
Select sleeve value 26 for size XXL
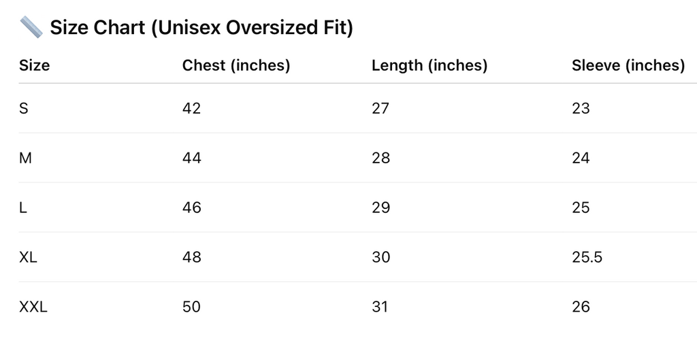tap(581, 307)
